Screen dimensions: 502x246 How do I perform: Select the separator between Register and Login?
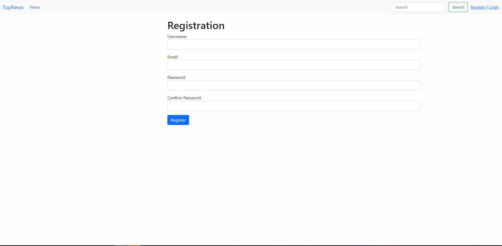click(x=487, y=7)
